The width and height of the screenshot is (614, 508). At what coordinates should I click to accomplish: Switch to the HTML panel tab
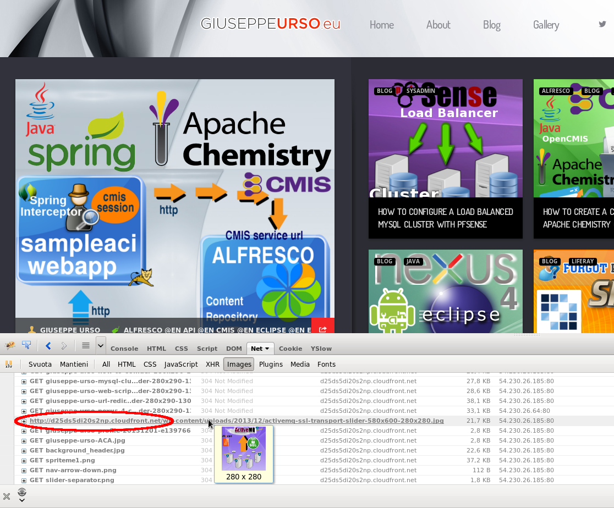(x=156, y=349)
